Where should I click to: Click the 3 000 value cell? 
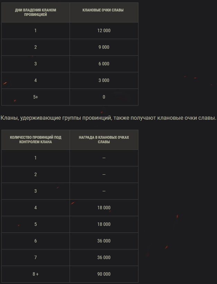[x=104, y=81]
